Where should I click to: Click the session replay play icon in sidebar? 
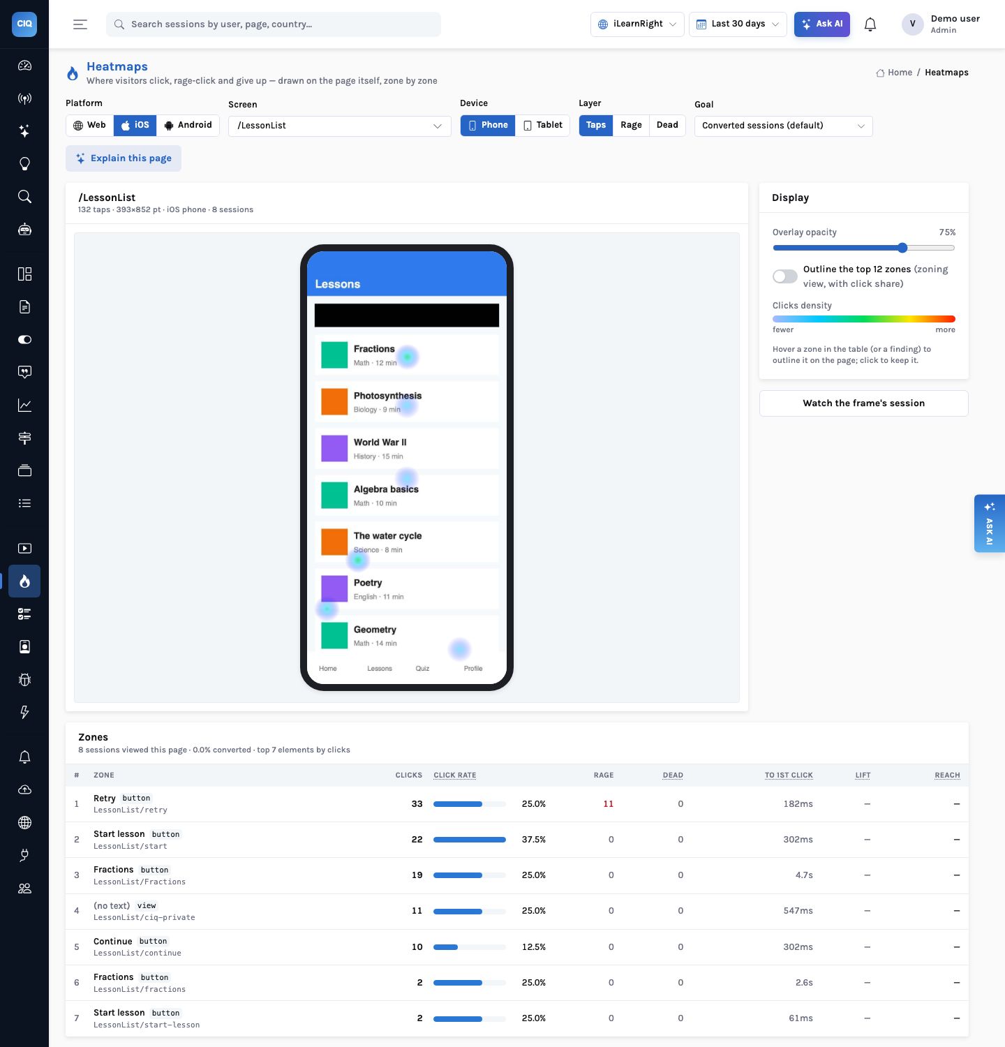24,549
